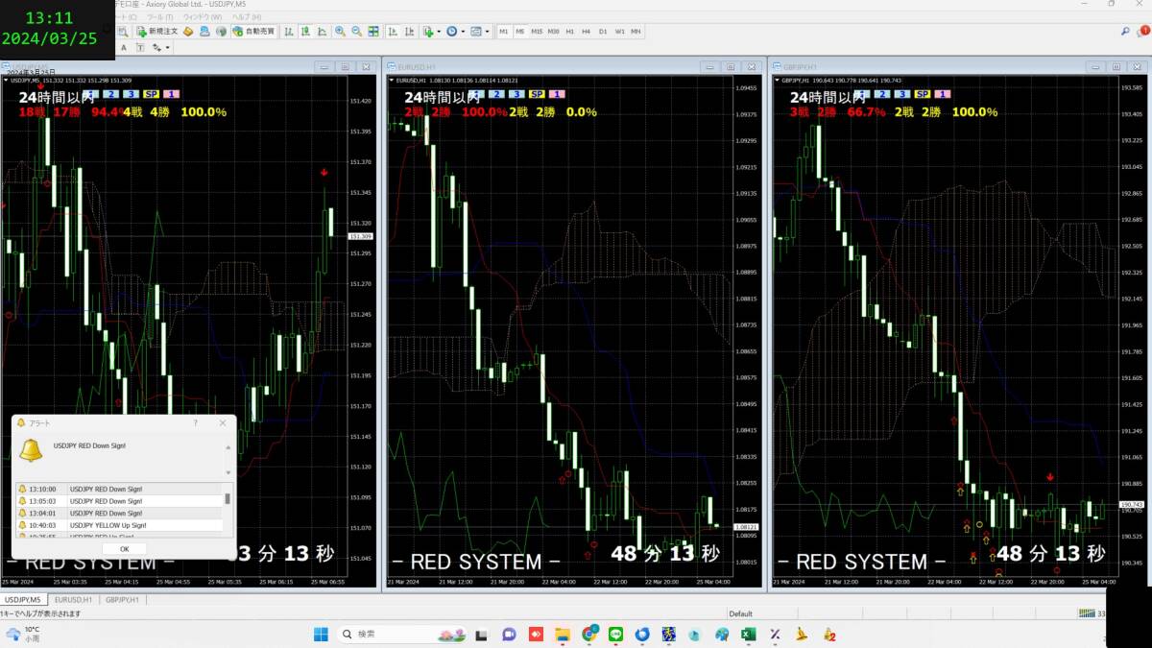Switch to the W1 timeframe
Screen dimensions: 1152x648
coord(619,32)
